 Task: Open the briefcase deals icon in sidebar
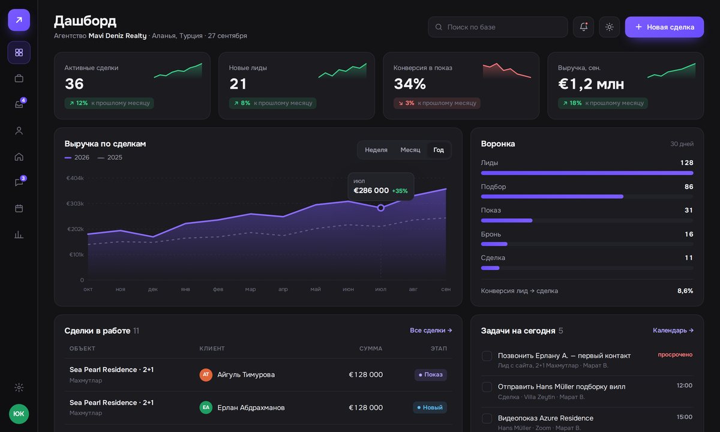click(19, 78)
